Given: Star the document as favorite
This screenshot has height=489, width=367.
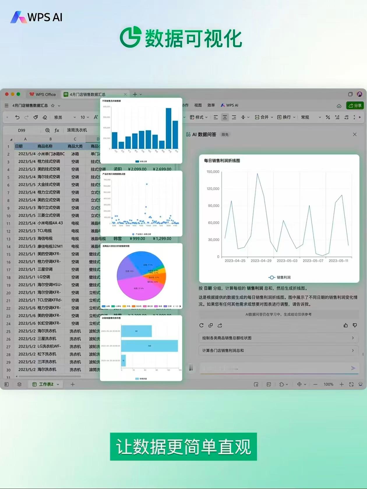Looking at the screenshot, I should 53,105.
